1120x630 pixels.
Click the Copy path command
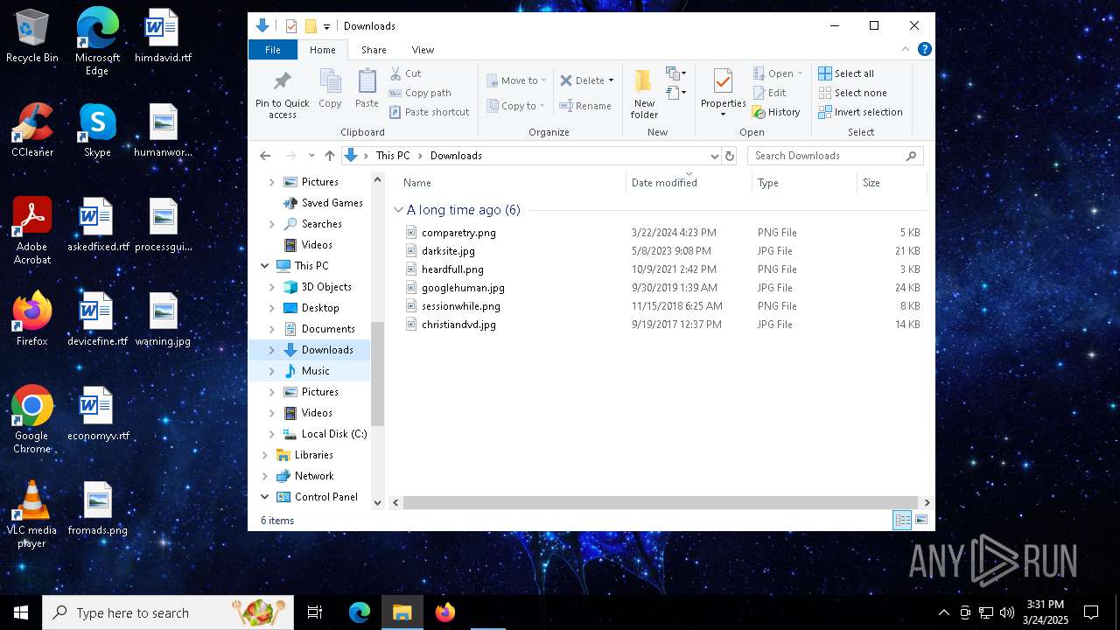(x=420, y=93)
